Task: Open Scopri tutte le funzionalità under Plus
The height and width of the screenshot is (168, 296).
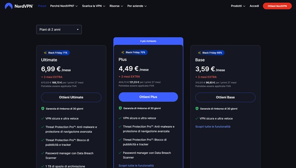Action: click(136, 166)
